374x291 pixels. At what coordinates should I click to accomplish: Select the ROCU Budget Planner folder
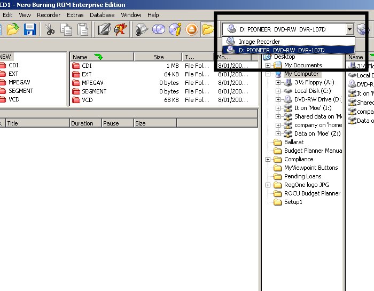coord(312,193)
